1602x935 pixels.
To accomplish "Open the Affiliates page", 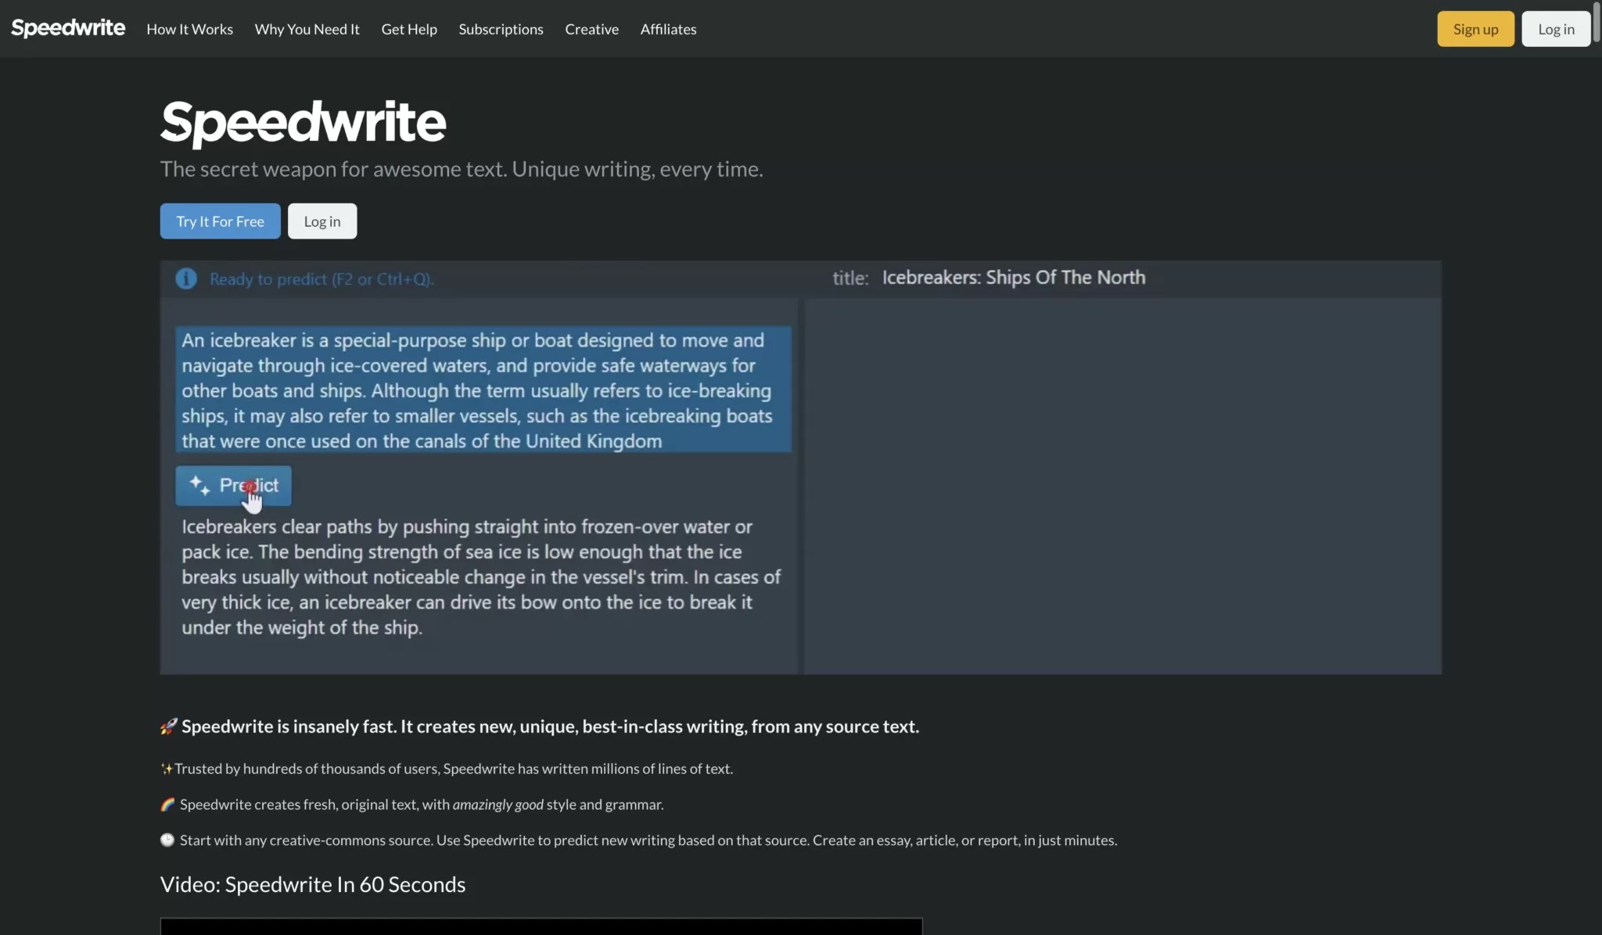I will click(x=668, y=29).
